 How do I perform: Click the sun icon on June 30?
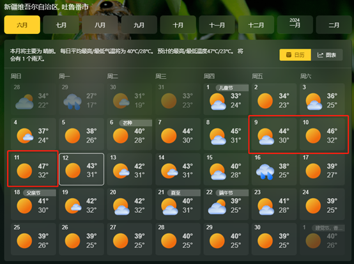point(265,241)
